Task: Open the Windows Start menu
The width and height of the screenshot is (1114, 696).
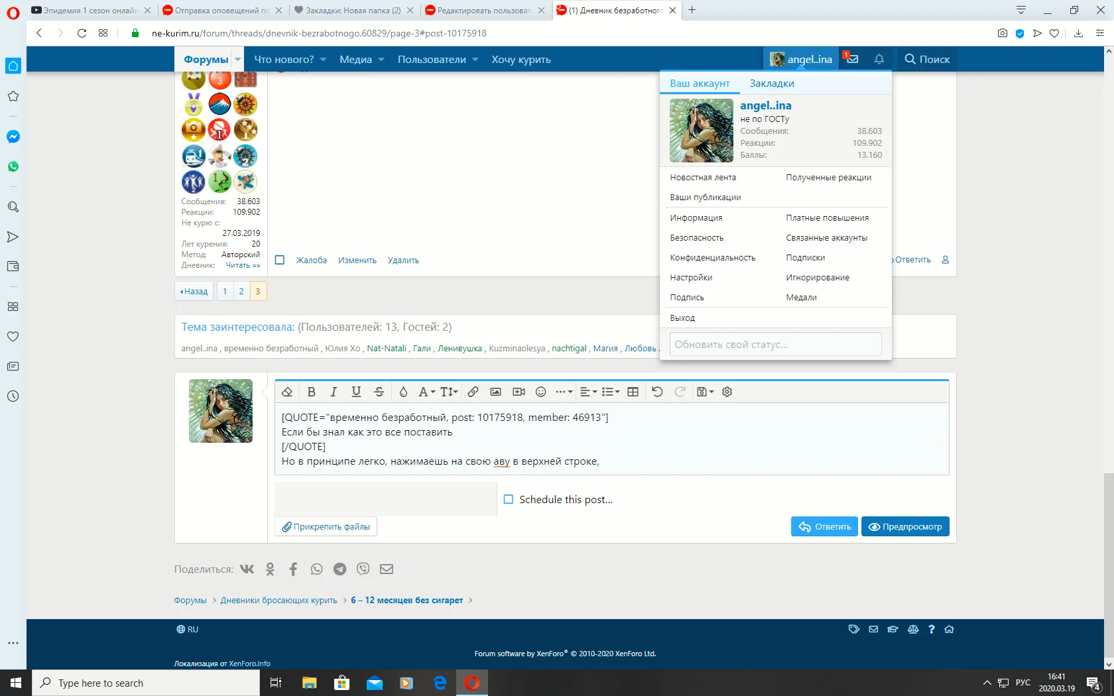Action: click(16, 683)
